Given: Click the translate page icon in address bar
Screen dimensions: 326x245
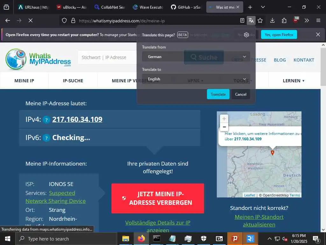Looking at the screenshot, I should click(x=251, y=20).
